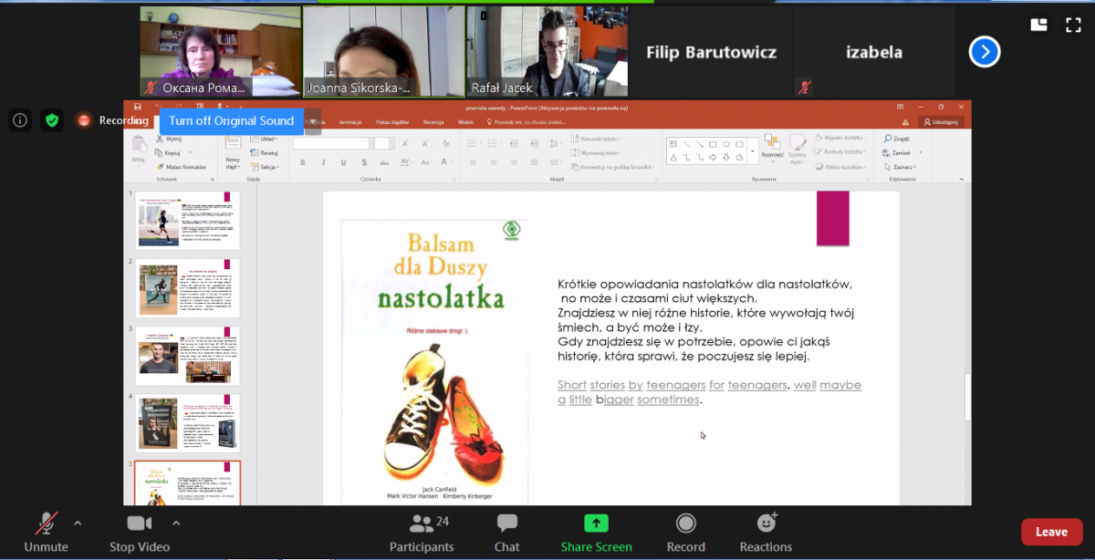This screenshot has width=1095, height=560.
Task: Click the green encryption shield icon
Action: [x=51, y=120]
